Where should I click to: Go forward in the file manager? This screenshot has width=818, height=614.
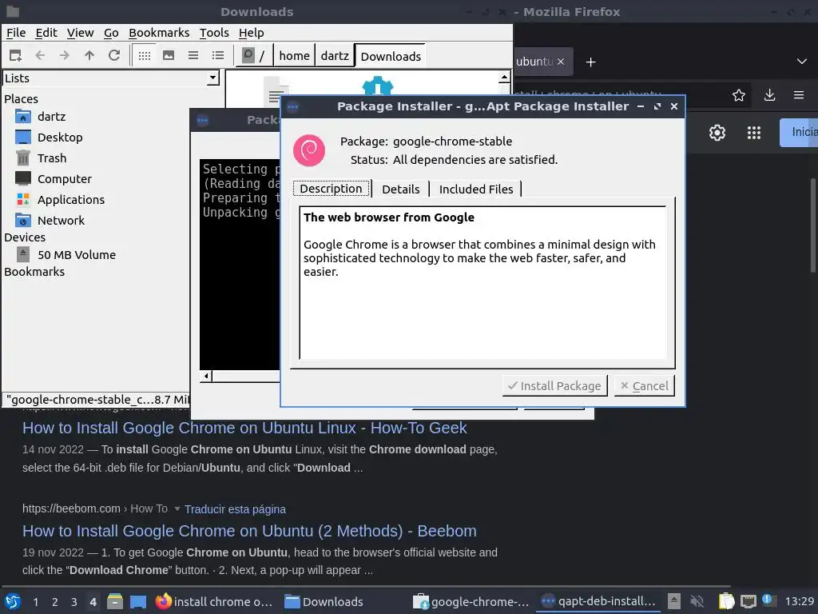64,55
